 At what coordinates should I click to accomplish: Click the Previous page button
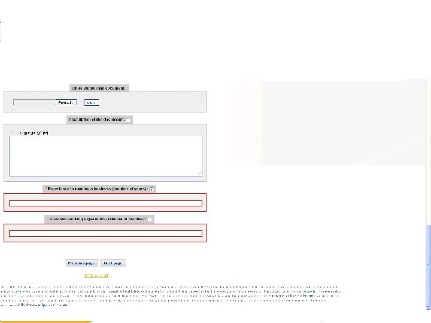[x=81, y=263]
